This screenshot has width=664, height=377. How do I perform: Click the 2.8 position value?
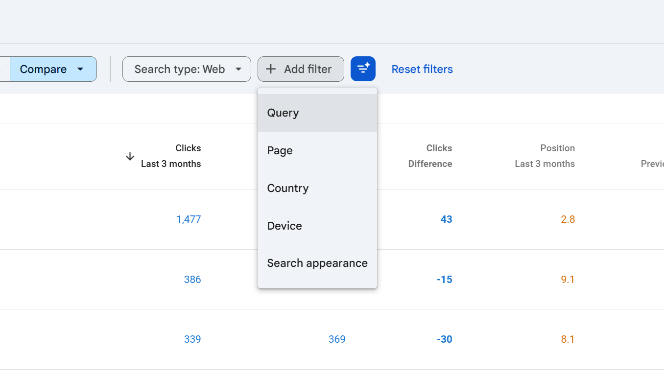point(568,219)
